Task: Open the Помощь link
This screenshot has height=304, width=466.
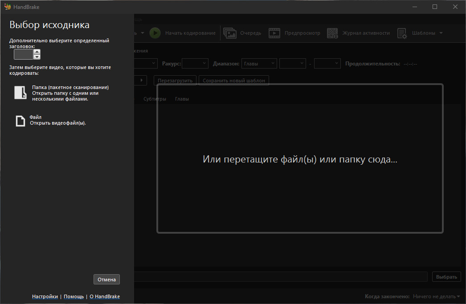Action: 74,296
